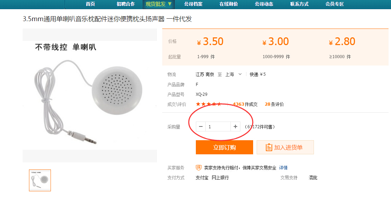
Task: Expand the 上海 destination dropdown arrow
Action: 240,74
